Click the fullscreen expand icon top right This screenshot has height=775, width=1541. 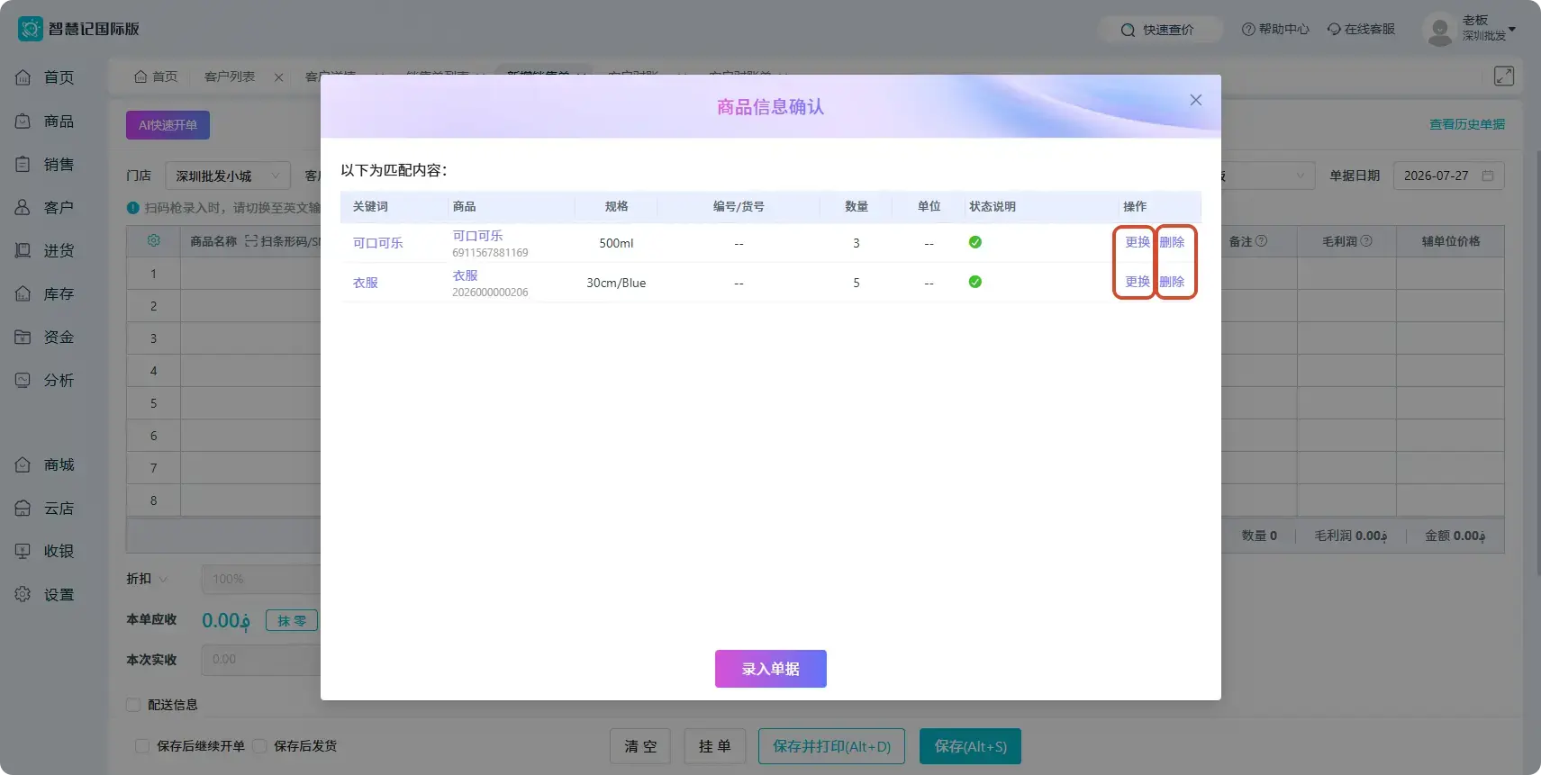[1504, 77]
